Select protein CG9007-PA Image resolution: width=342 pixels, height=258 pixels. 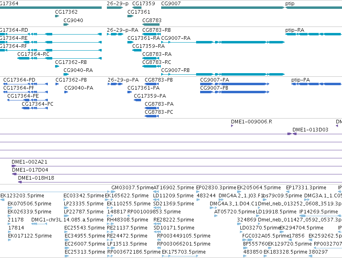[235, 84]
